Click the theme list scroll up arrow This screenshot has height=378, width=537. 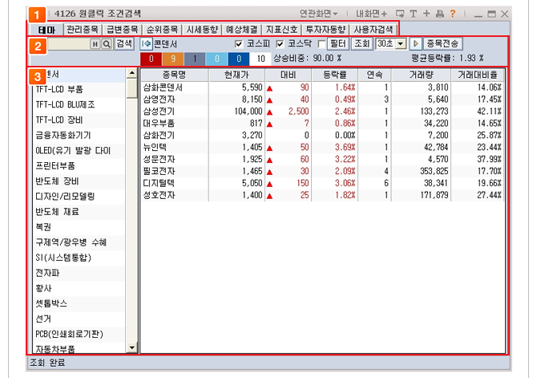132,73
